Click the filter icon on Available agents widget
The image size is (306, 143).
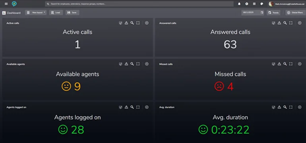pos(120,64)
